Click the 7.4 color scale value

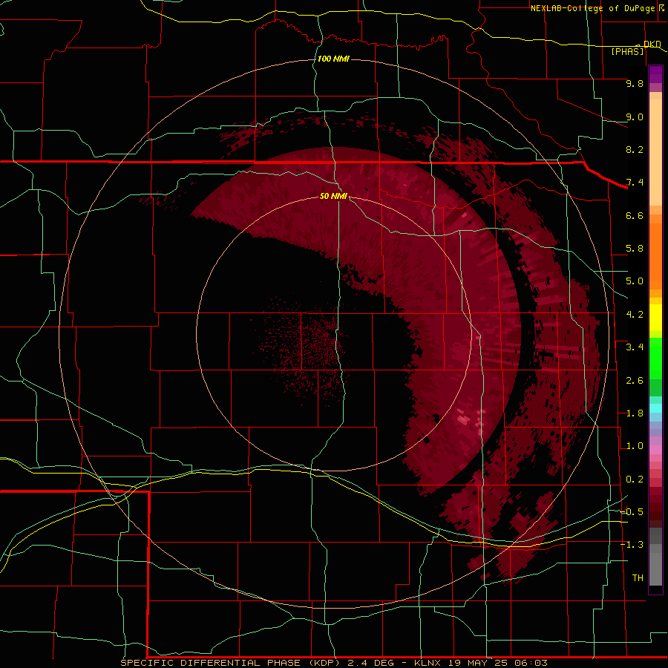tap(635, 183)
